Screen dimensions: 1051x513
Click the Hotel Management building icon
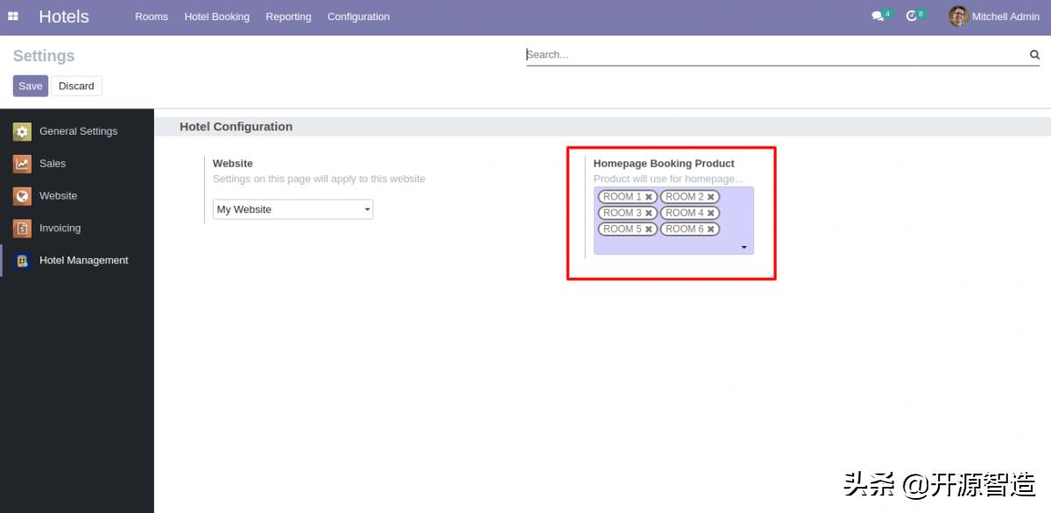(22, 261)
